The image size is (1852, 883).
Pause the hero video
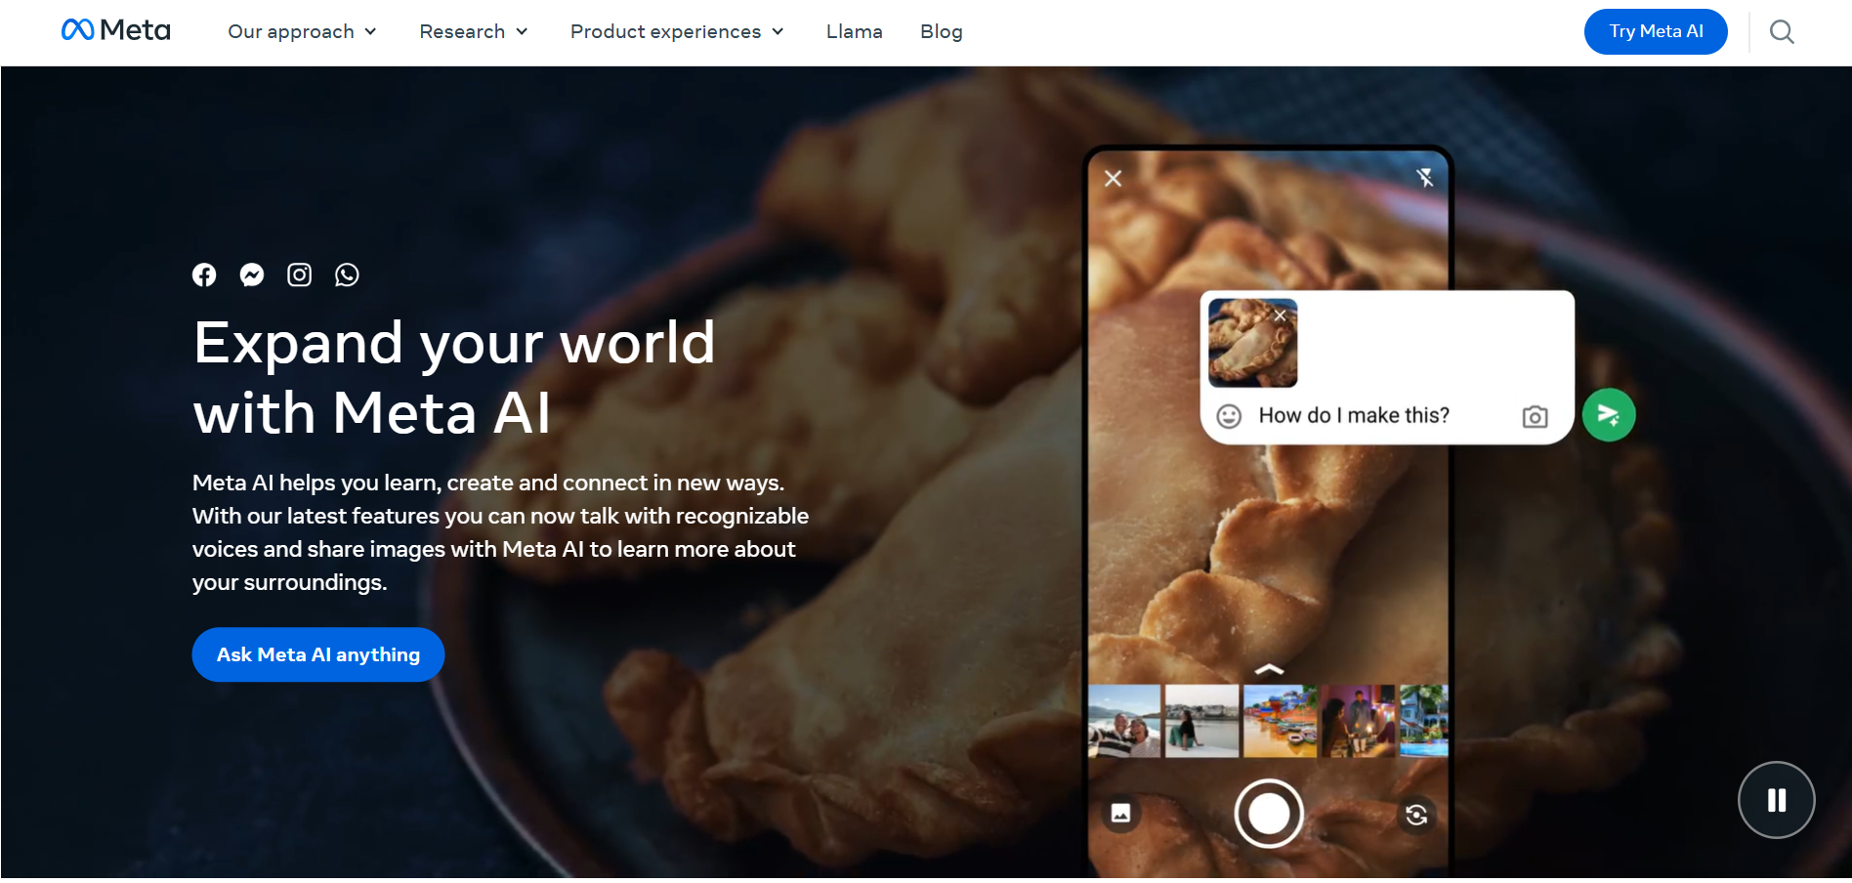point(1776,800)
